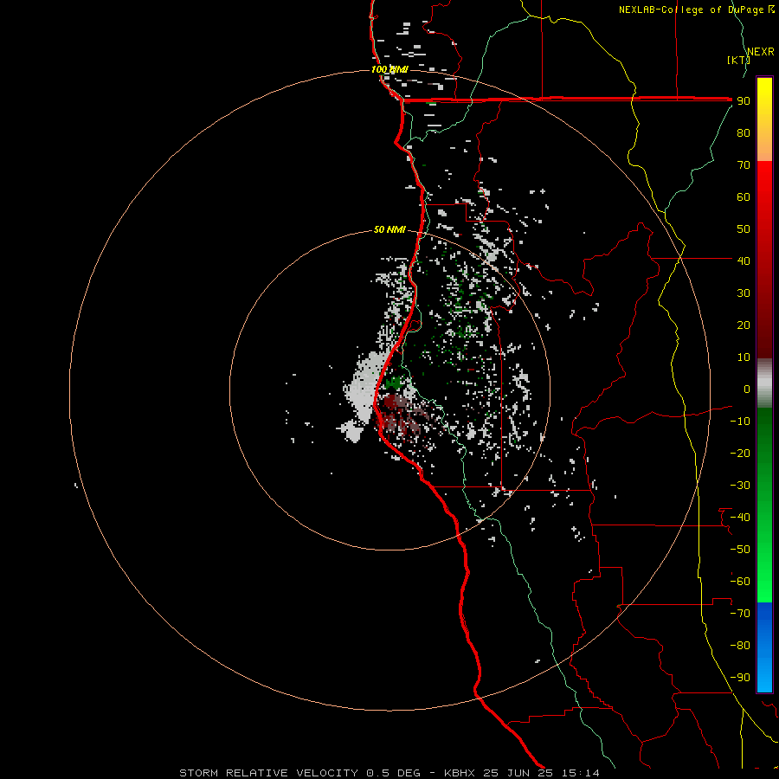Click the gray zero-velocity segment of the color bar
This screenshot has width=779, height=779.
point(764,383)
